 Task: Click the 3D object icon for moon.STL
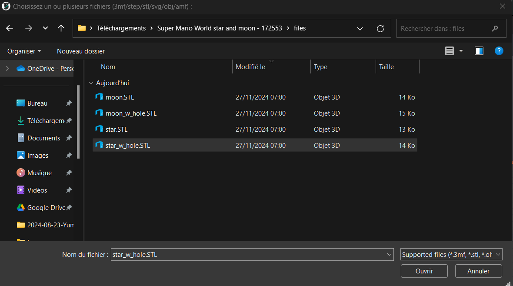(99, 96)
